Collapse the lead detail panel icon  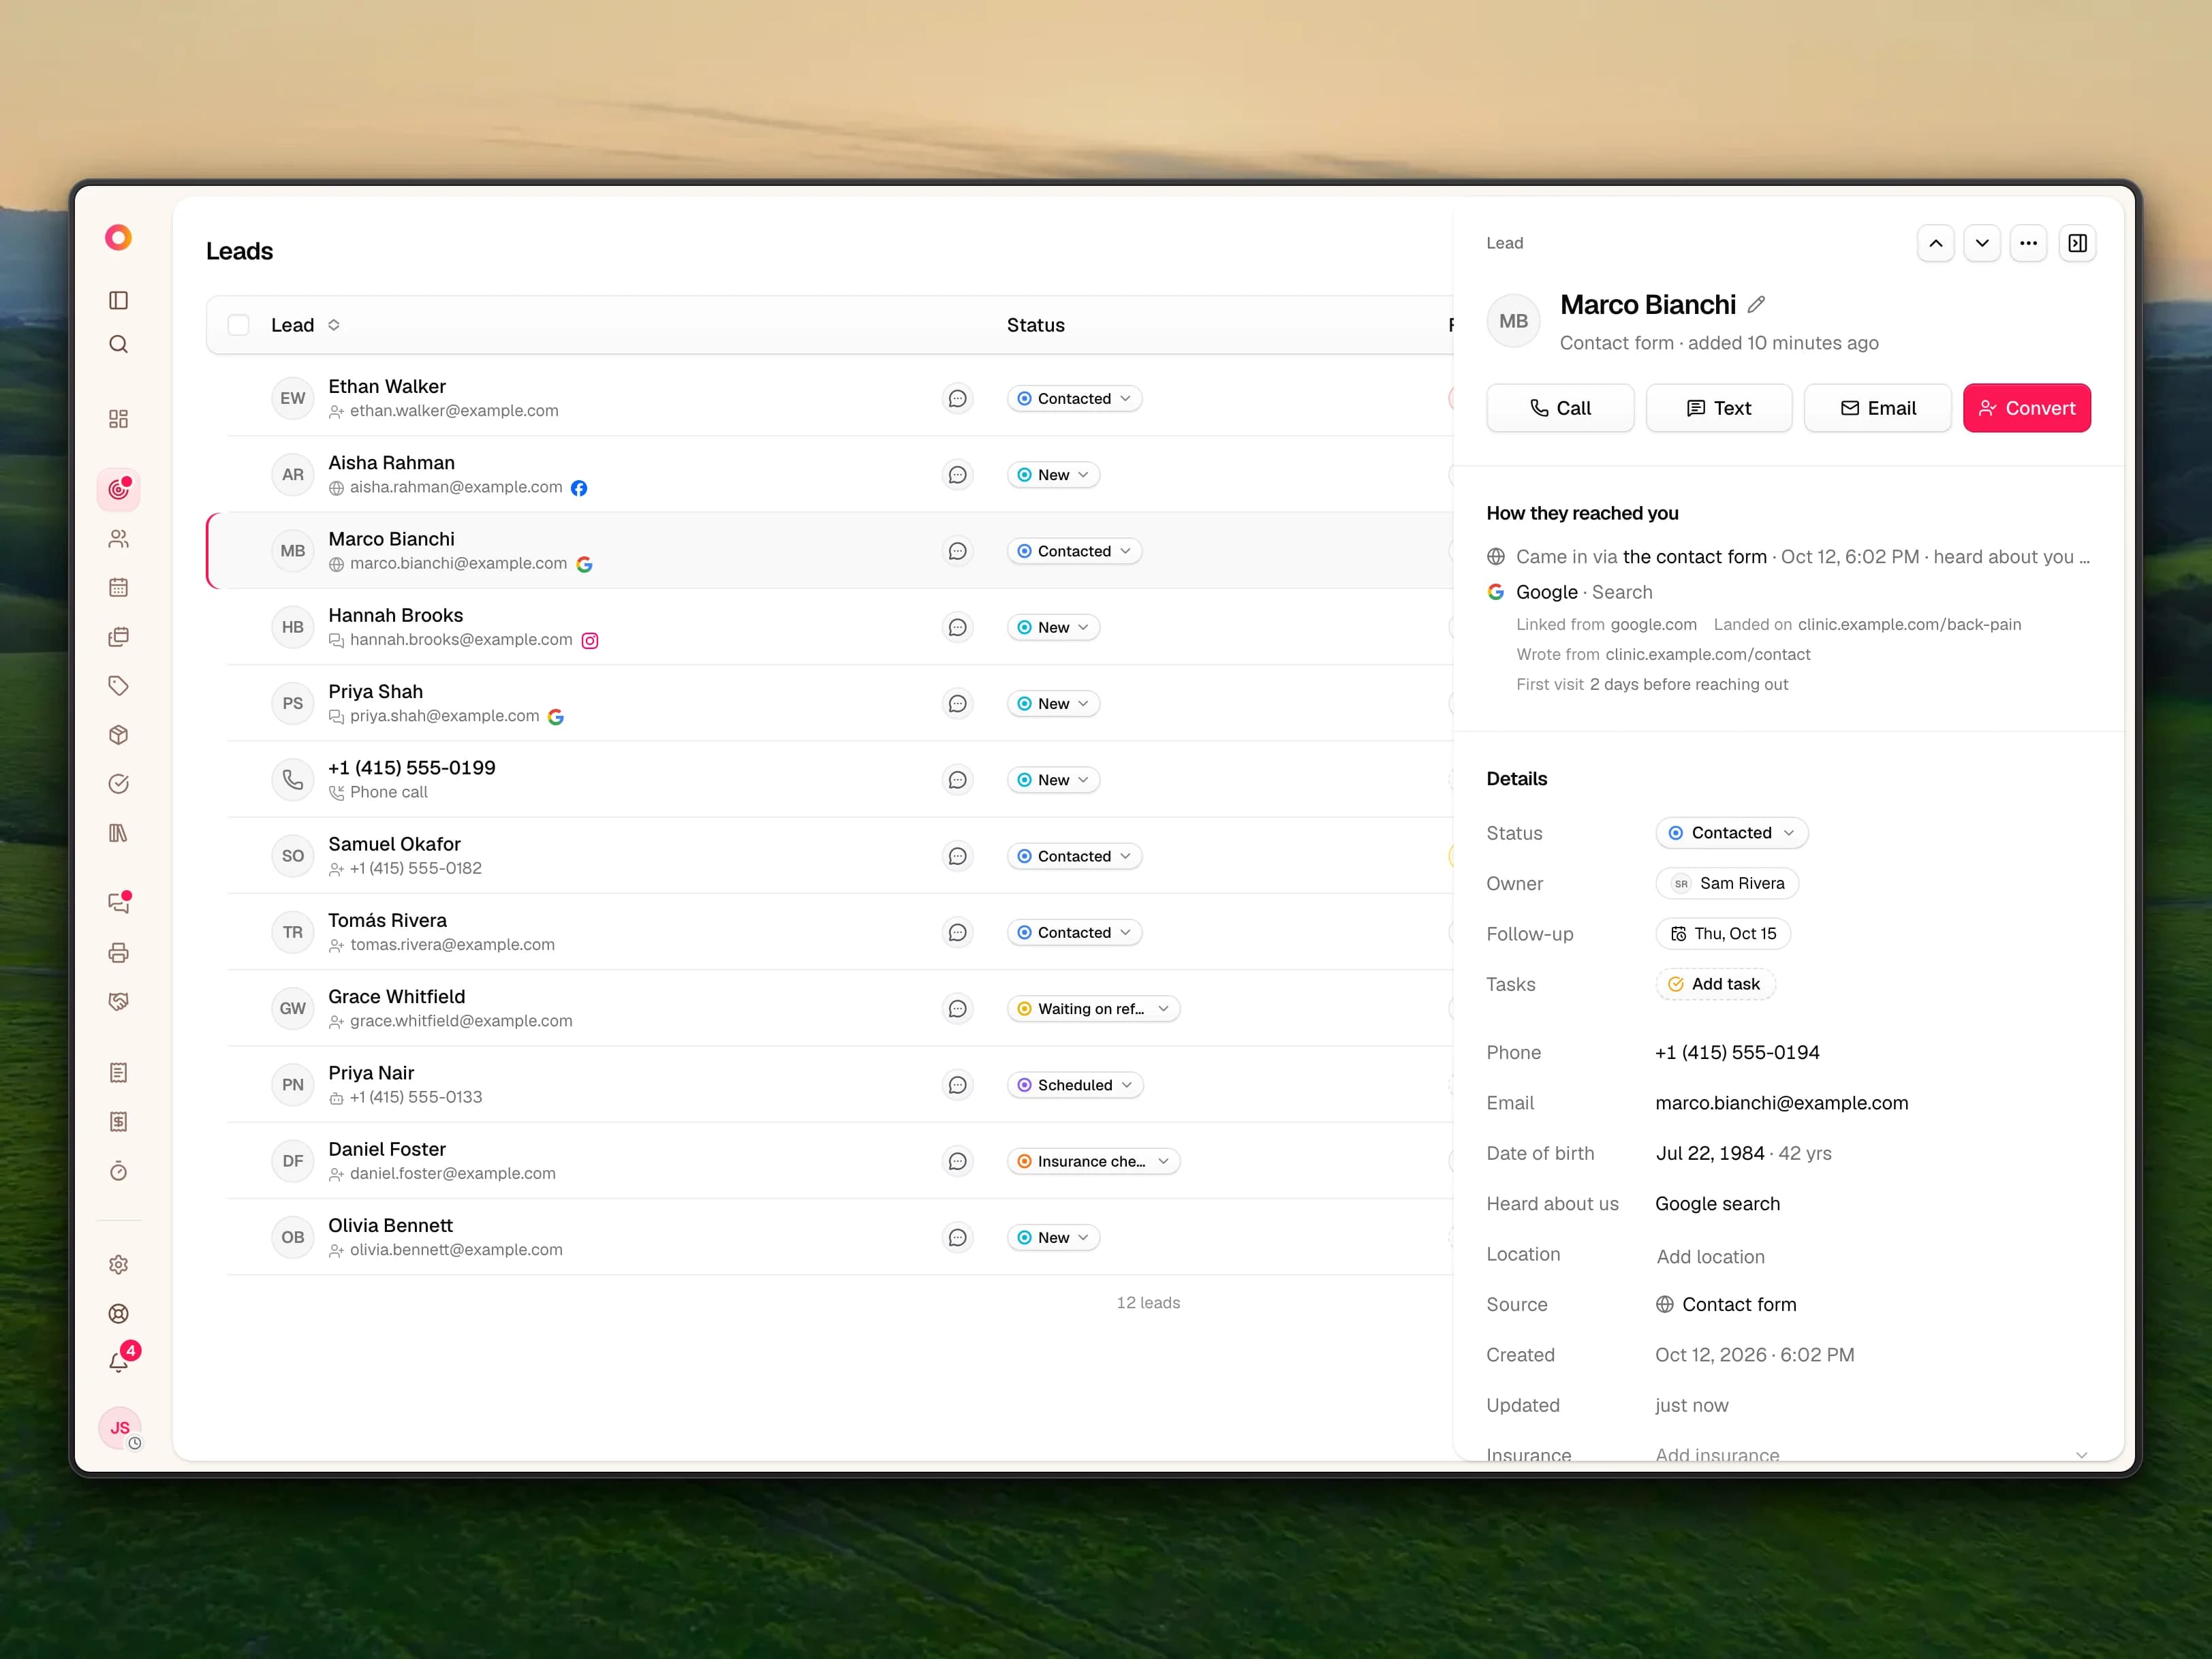tap(2077, 243)
